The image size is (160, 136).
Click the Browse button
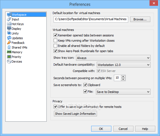pos(140,19)
